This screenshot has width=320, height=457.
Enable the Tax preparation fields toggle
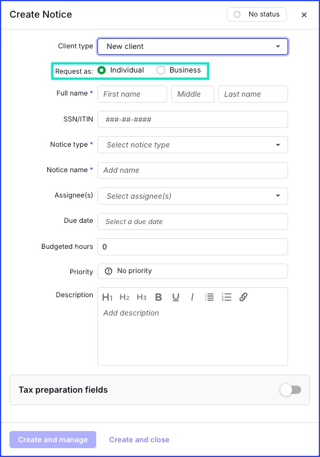[x=290, y=390]
